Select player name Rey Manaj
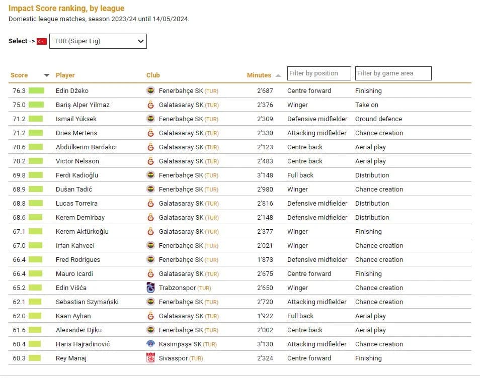This screenshot has width=480, height=379. (71, 358)
